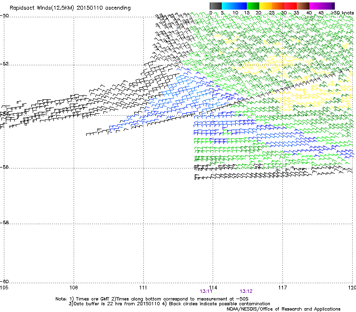
Task: Click the '-52' latitude axis label
Action: tap(4, 64)
